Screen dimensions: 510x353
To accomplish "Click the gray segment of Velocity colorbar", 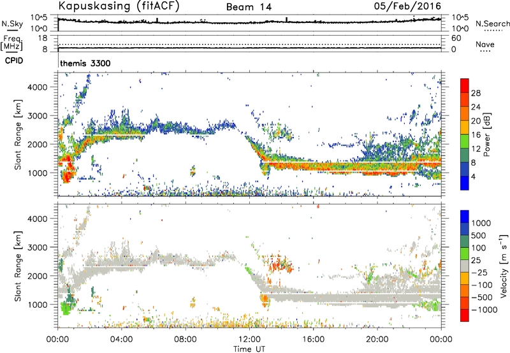I will 465,266.
